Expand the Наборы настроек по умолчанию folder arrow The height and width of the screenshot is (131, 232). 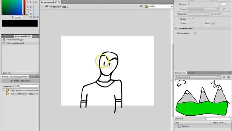4,90
